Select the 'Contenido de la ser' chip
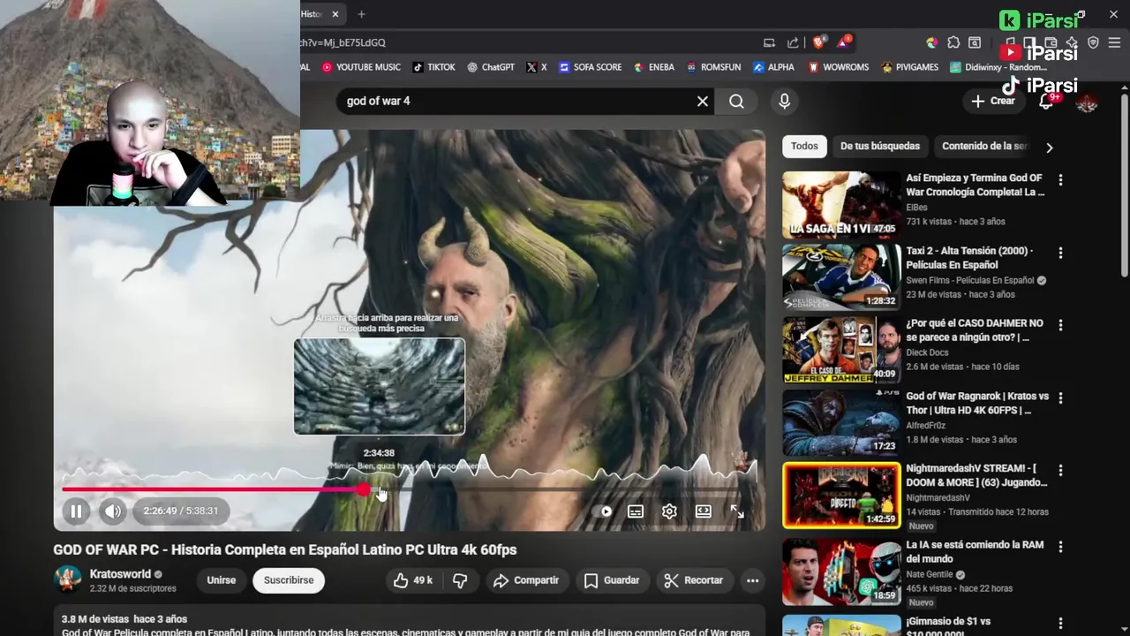Image resolution: width=1130 pixels, height=636 pixels. click(984, 147)
